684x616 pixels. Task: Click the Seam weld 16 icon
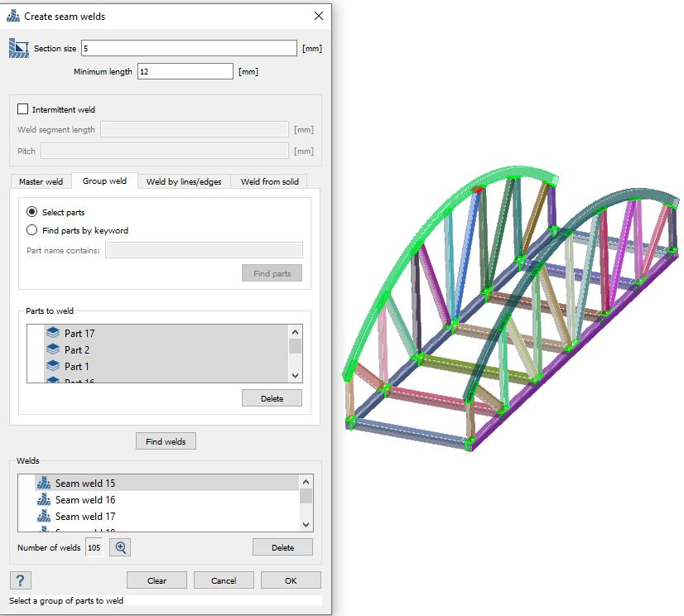point(45,499)
